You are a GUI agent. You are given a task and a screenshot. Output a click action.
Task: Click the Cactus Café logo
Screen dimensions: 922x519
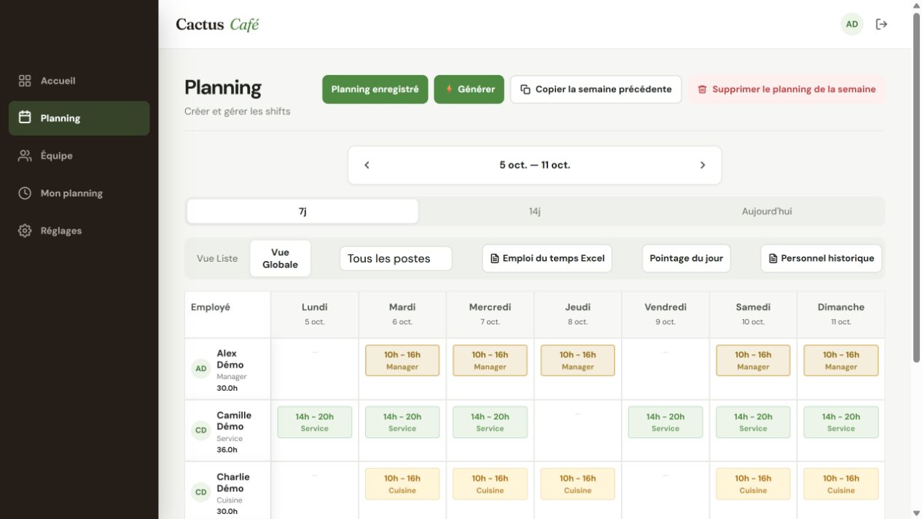point(217,24)
